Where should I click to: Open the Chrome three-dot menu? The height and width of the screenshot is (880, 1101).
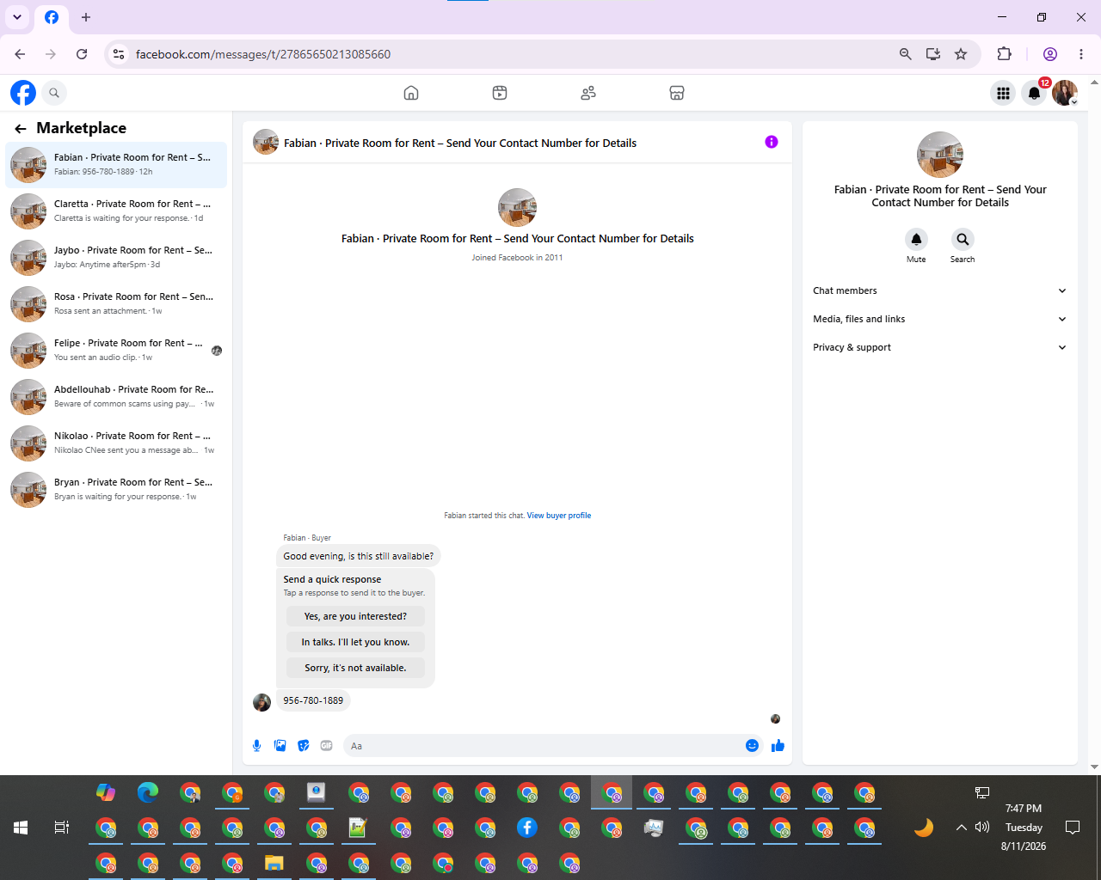point(1081,54)
